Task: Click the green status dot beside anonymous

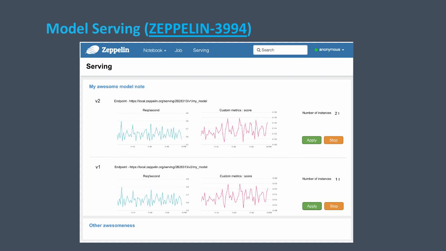Action: (316, 50)
